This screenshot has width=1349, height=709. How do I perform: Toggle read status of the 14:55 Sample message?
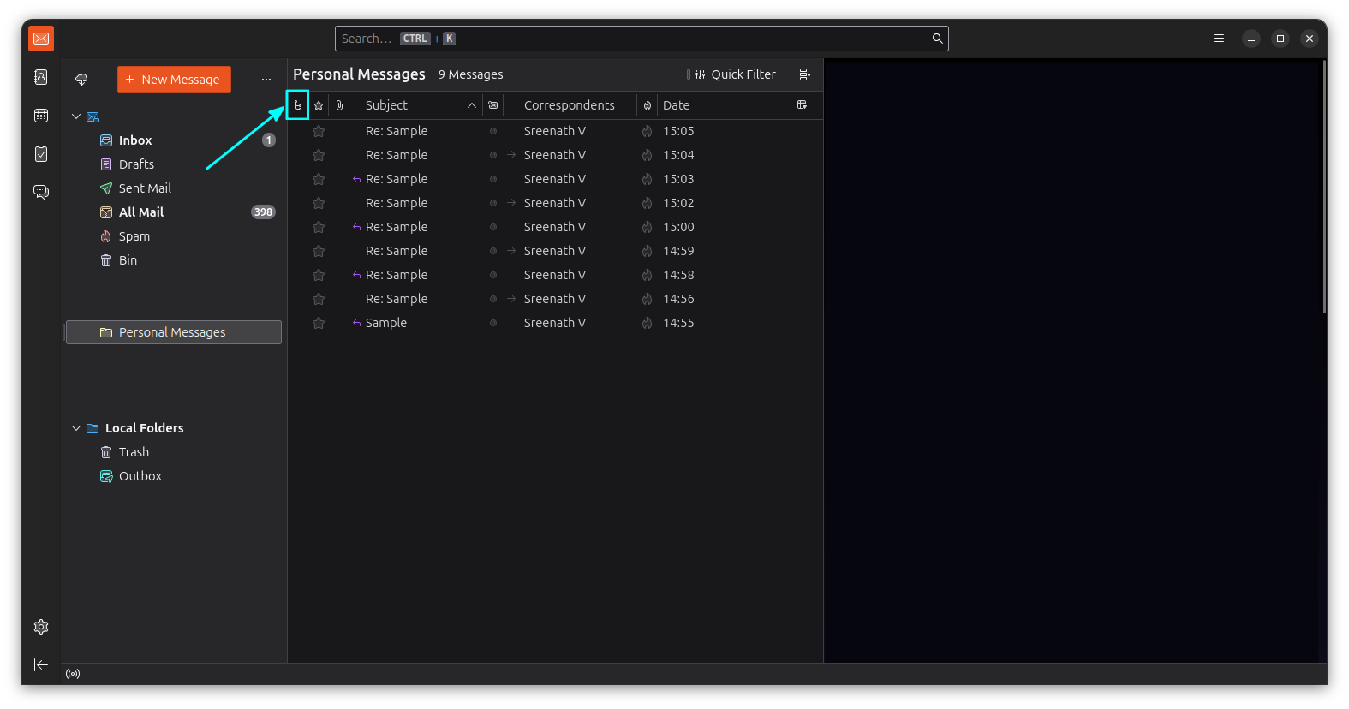pyautogui.click(x=492, y=323)
